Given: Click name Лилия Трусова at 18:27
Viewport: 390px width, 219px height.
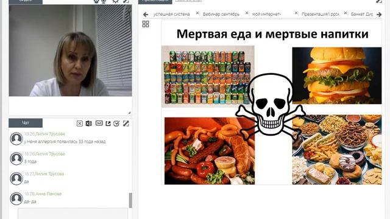Looking at the screenshot, I should coord(49,174).
